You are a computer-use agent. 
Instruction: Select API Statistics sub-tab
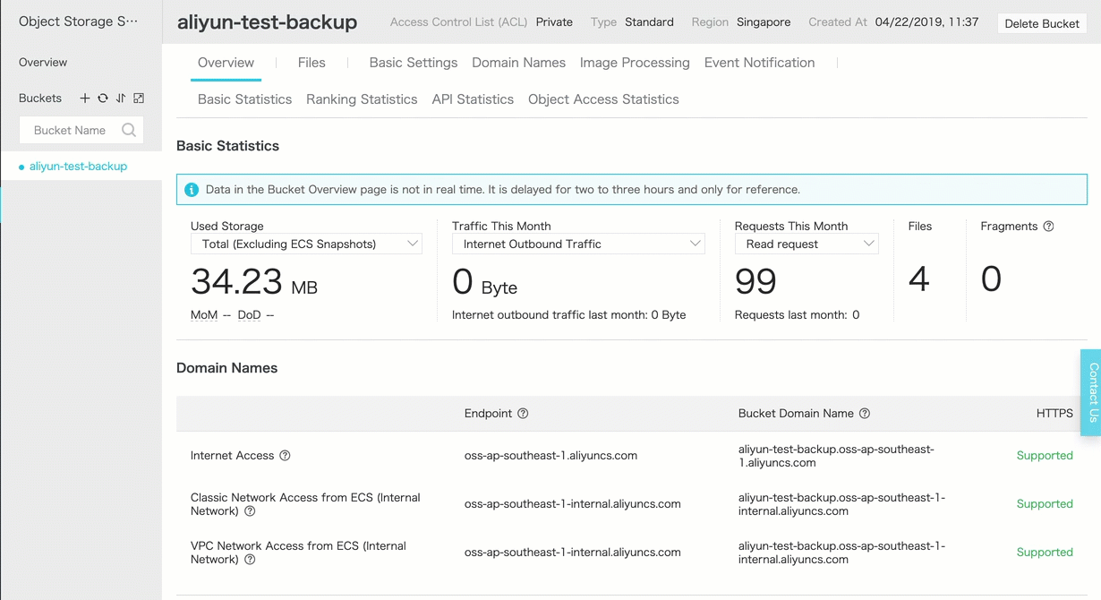click(473, 99)
